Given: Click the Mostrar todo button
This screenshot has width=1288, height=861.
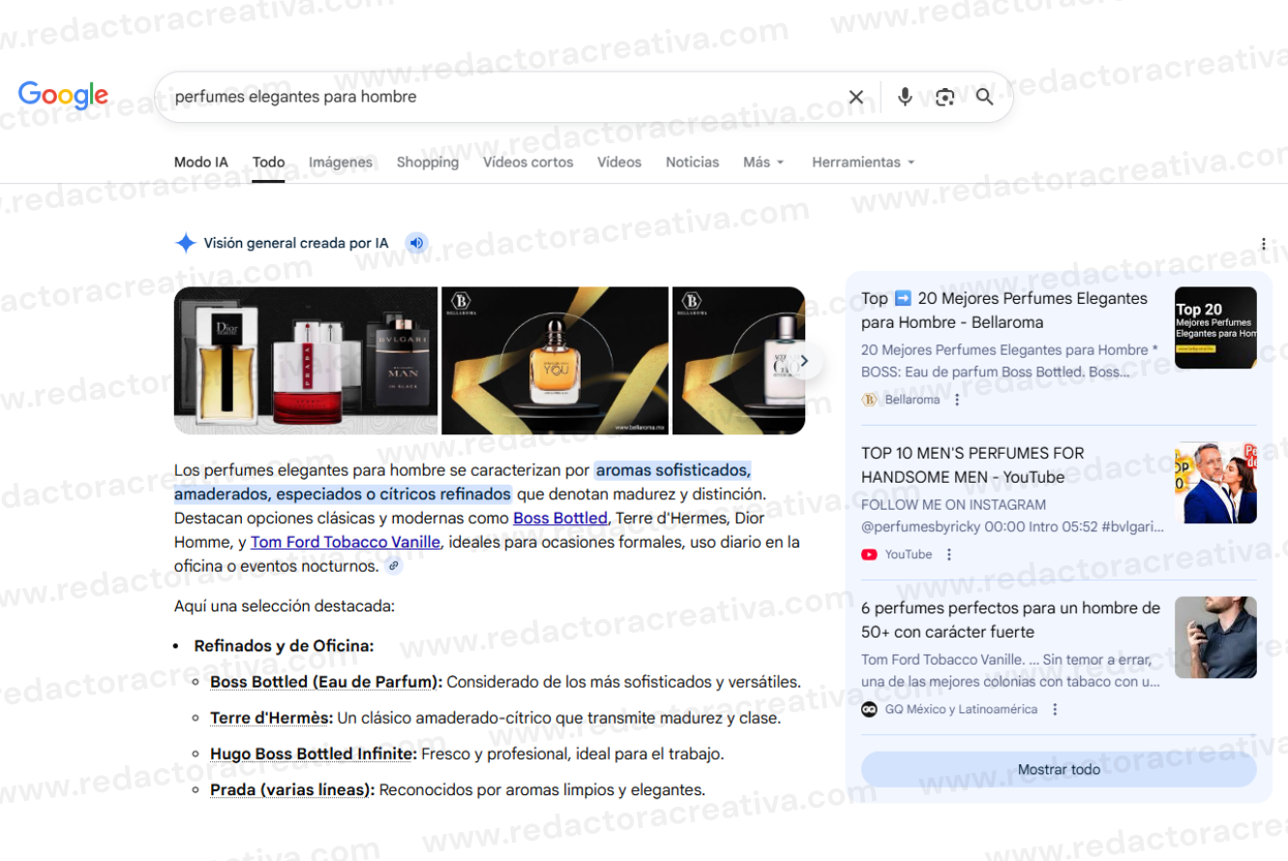Looking at the screenshot, I should 1059,769.
